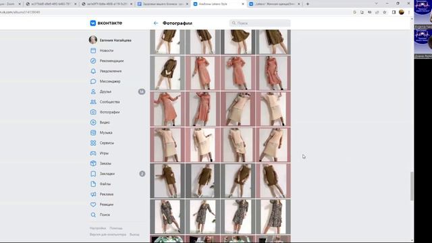
Task: Close the Альбомы Letero Style tab
Action: click(243, 4)
